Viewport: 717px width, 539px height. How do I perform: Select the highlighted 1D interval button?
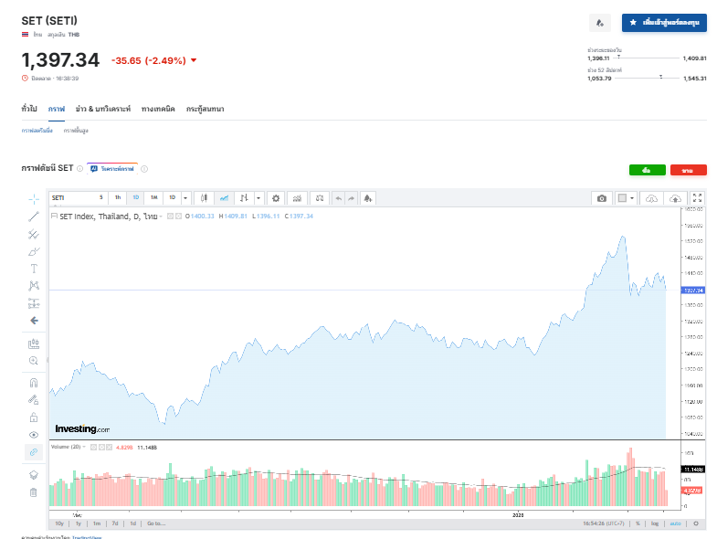point(136,197)
